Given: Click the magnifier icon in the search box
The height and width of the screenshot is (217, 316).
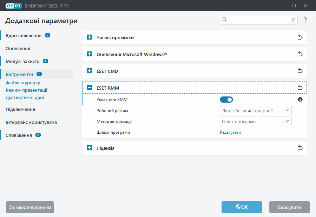Looking at the screenshot, I should pyautogui.click(x=224, y=20).
